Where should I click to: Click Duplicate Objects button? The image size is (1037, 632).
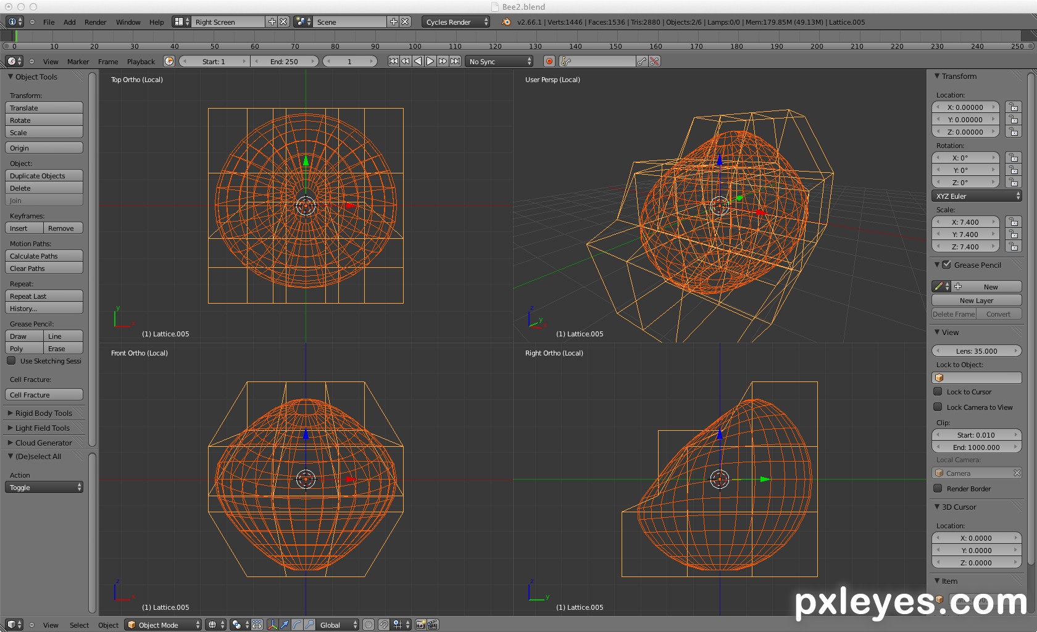click(44, 175)
